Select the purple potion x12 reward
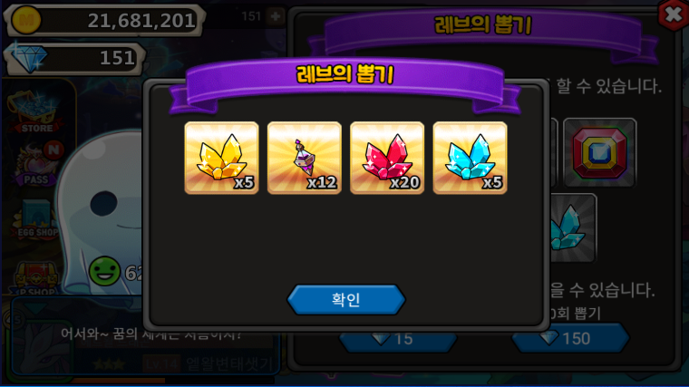 304,158
